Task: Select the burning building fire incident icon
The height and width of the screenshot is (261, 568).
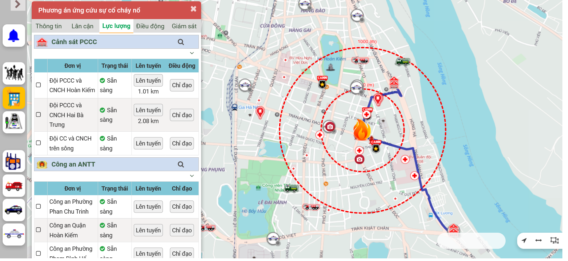Action: point(14,98)
